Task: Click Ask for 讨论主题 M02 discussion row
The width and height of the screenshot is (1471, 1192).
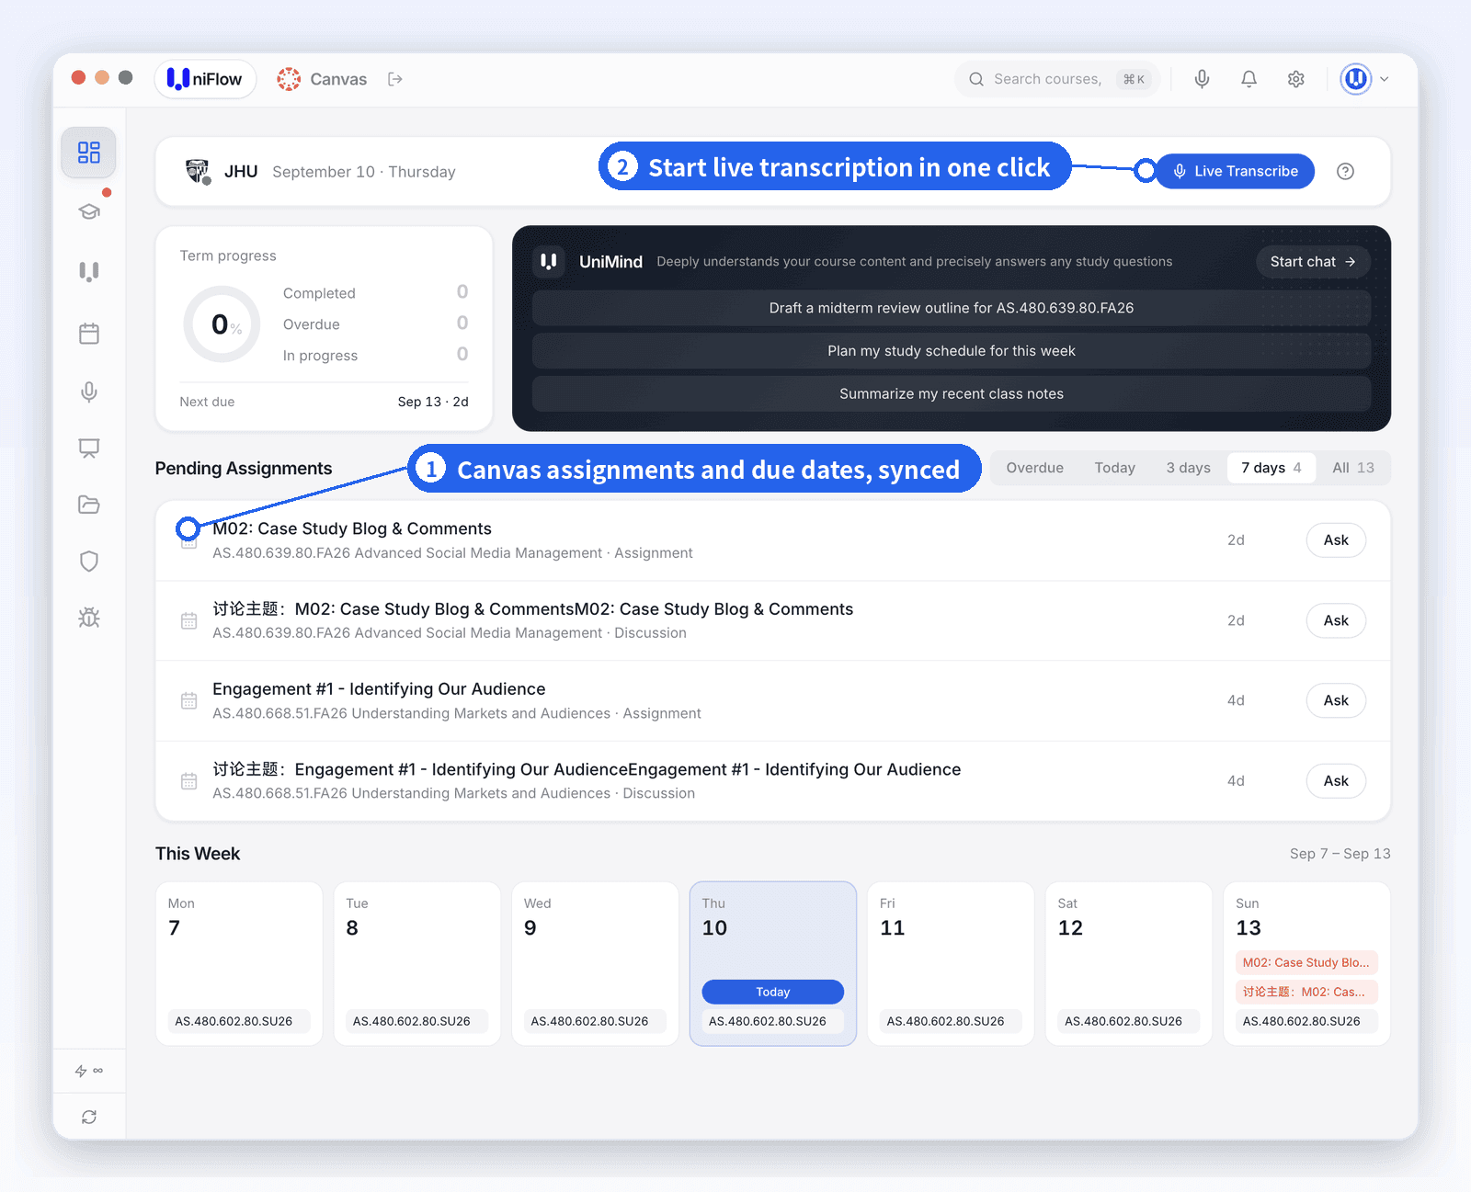Action: [1336, 620]
